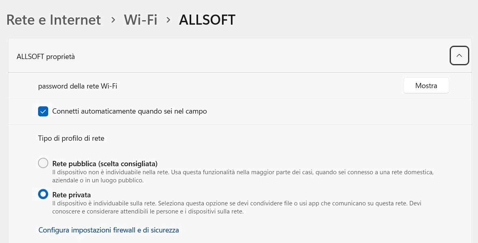Viewport: 478px width, 243px height.
Task: Show the Wi-Fi password with Mostra
Action: click(426, 86)
